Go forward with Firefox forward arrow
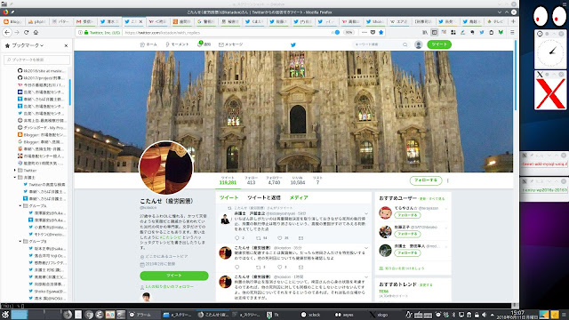This screenshot has height=320, width=569. pos(17,32)
